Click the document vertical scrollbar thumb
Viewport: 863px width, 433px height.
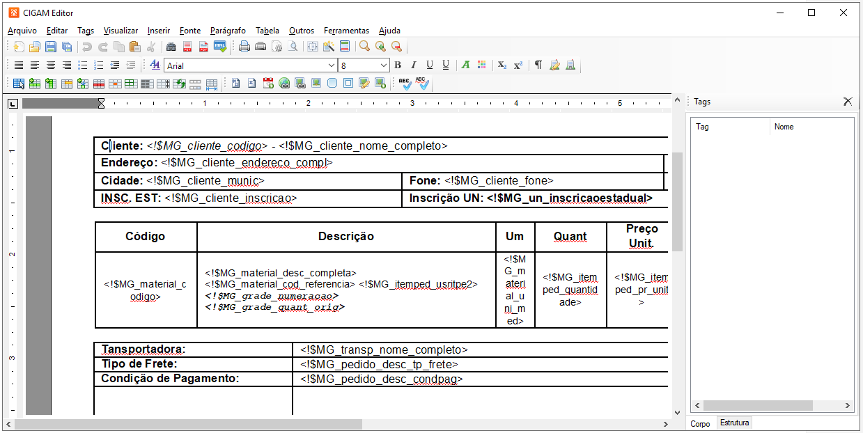[x=676, y=202]
